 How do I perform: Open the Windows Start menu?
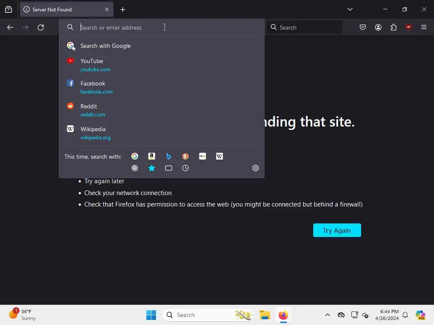(151, 315)
